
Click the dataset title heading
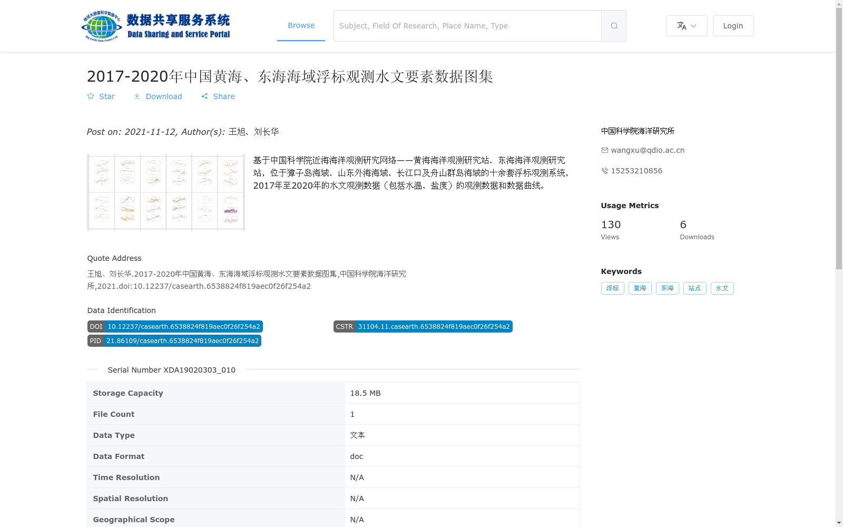pyautogui.click(x=290, y=76)
